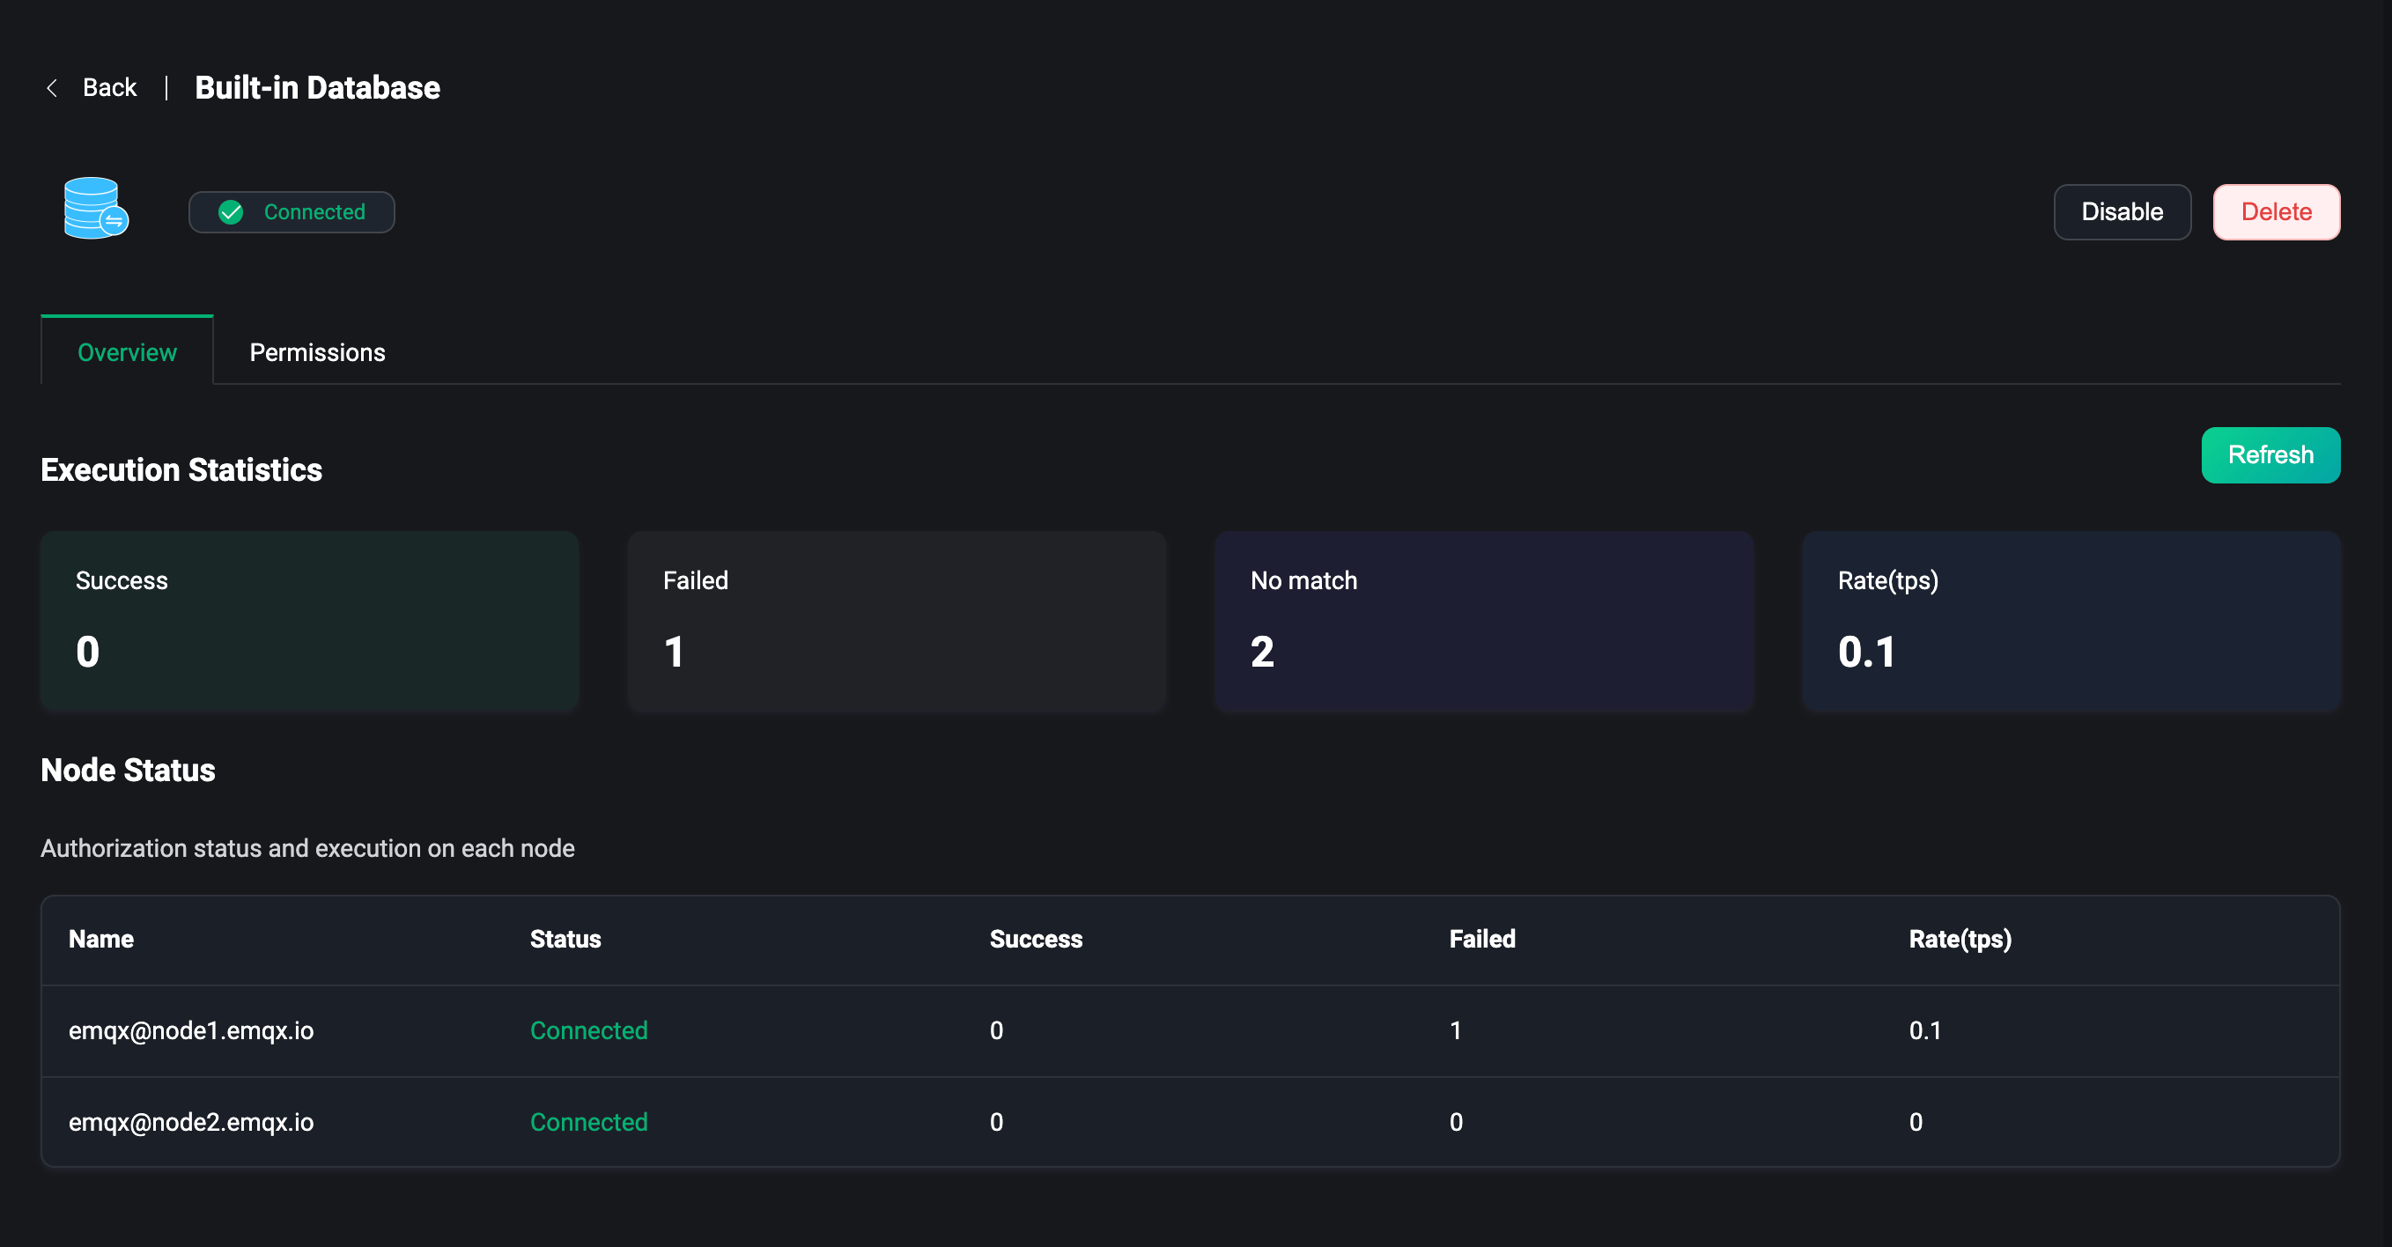Click the back arrow chevron icon
Image resolution: width=2392 pixels, height=1247 pixels.
click(x=52, y=88)
